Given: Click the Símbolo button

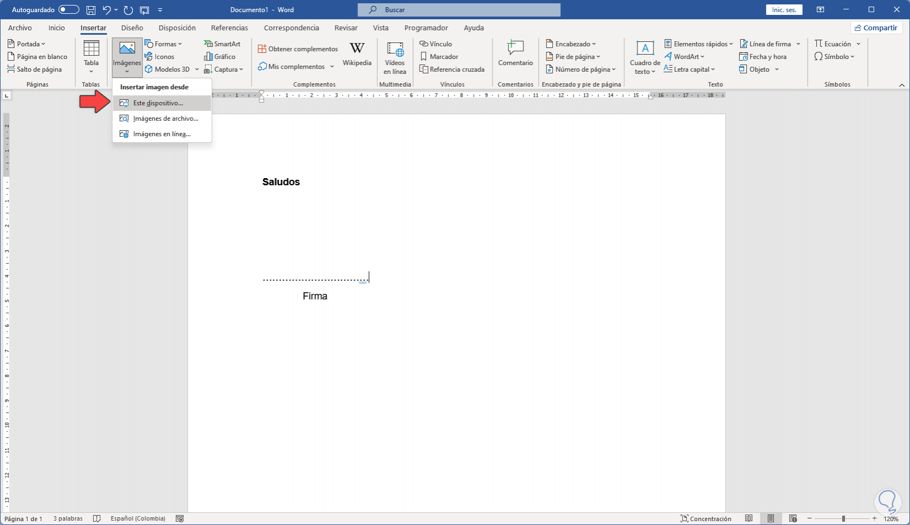Looking at the screenshot, I should 834,57.
